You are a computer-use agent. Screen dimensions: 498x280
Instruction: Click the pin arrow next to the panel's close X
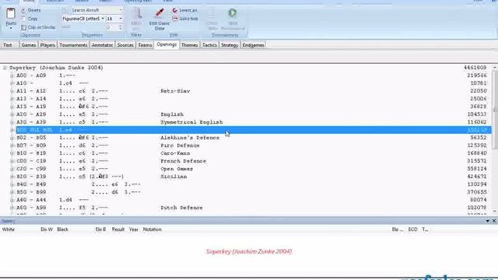coord(488,221)
